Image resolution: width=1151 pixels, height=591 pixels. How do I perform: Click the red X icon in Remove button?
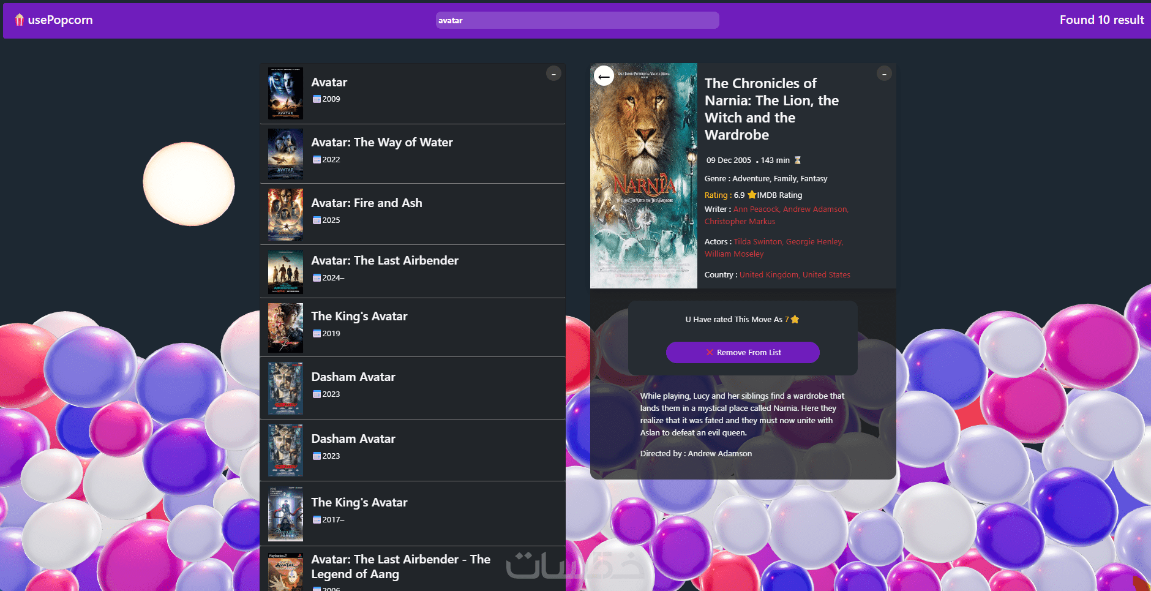pyautogui.click(x=710, y=352)
